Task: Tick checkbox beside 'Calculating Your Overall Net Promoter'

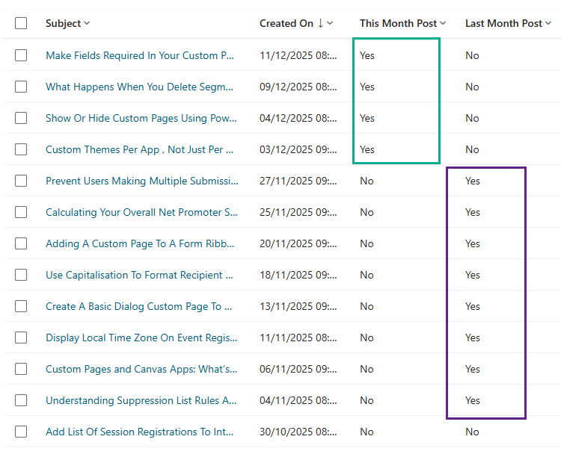Action: tap(21, 212)
